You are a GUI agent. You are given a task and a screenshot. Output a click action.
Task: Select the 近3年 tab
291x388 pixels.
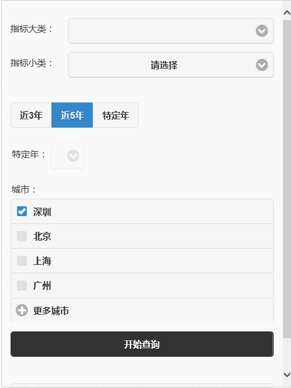click(31, 115)
